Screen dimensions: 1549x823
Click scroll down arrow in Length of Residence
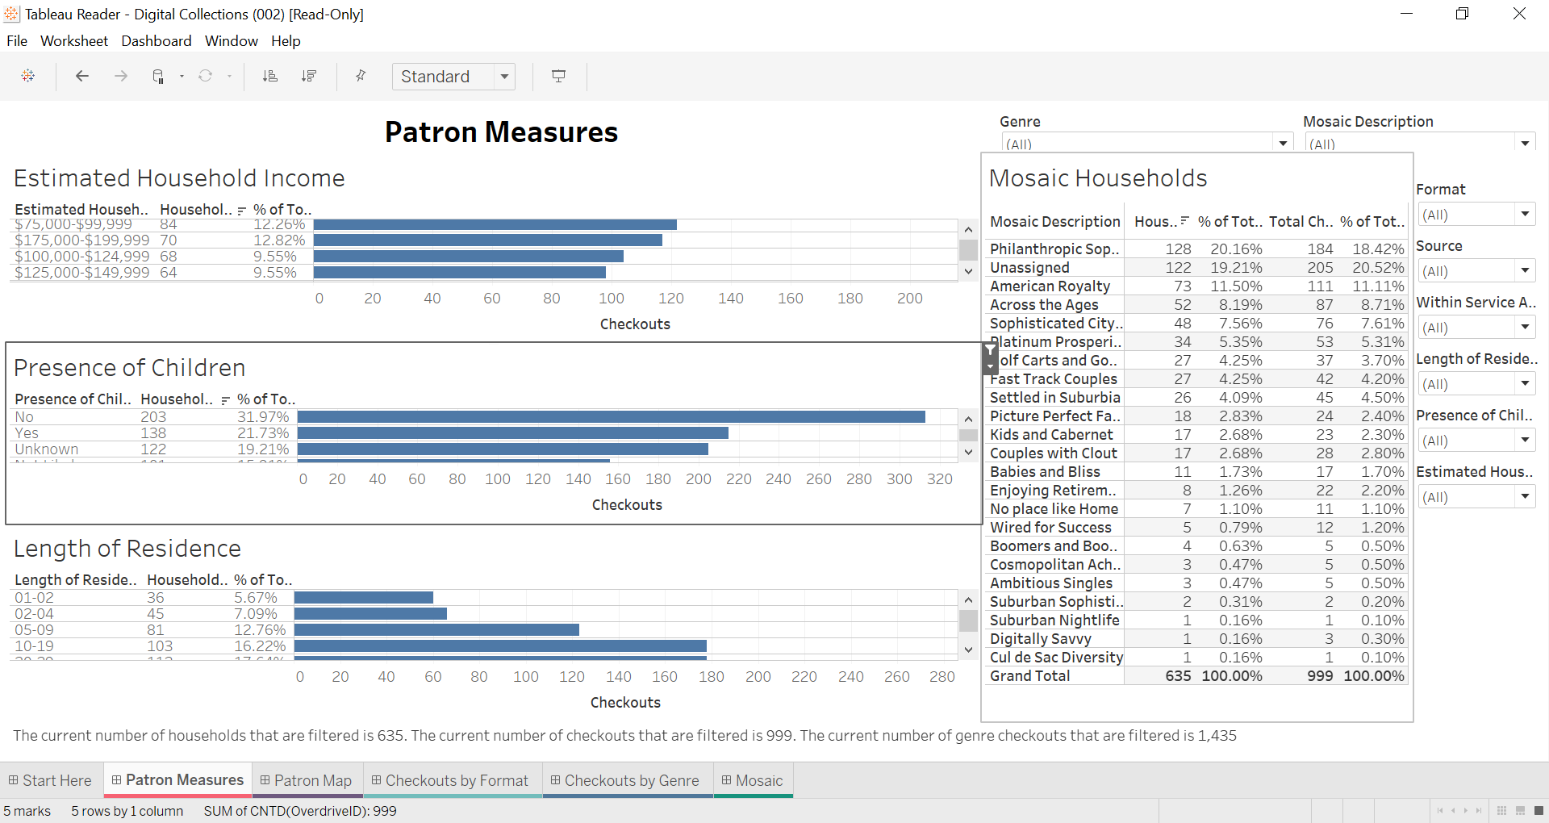[x=969, y=650]
